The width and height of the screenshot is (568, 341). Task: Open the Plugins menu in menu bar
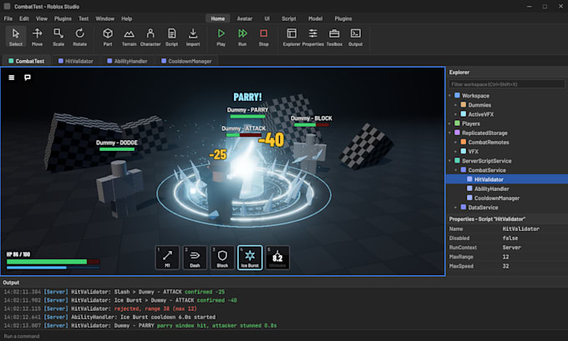(x=63, y=18)
